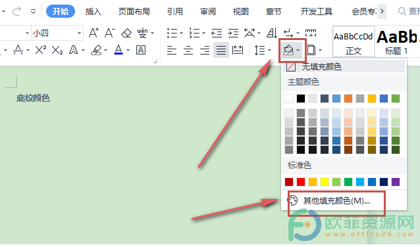Image resolution: width=420 pixels, height=247 pixels.
Task: Click the shading paint bucket icon
Action: [288, 50]
